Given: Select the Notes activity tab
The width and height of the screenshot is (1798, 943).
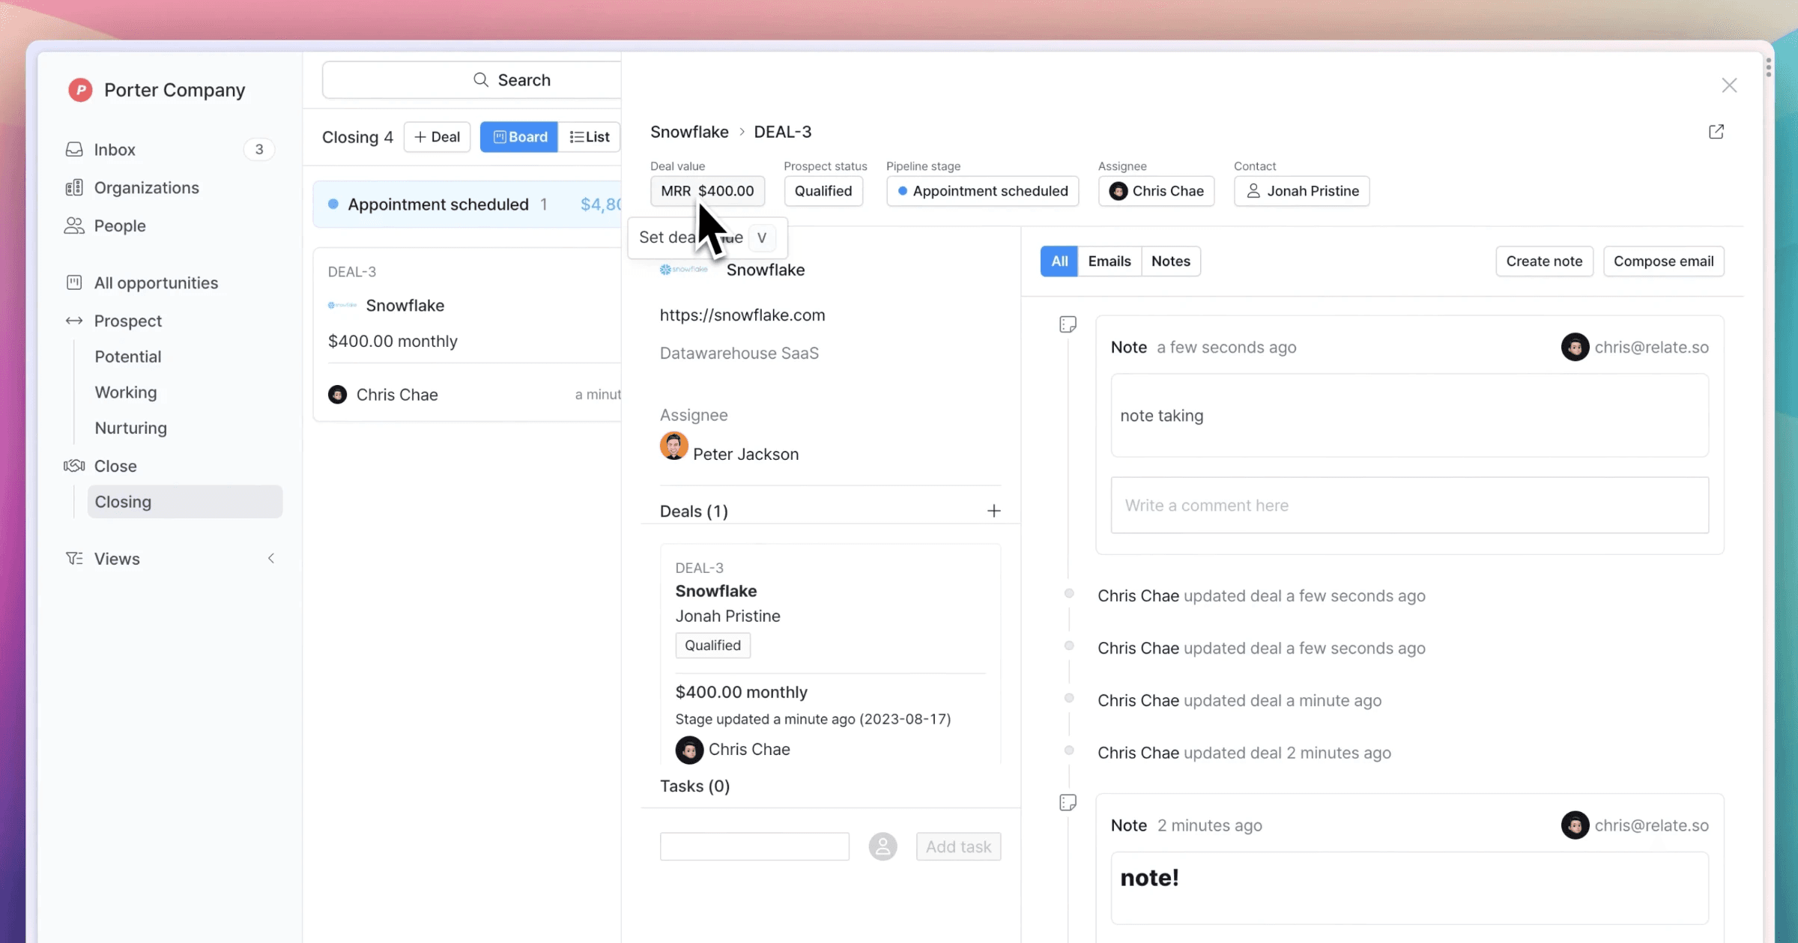Looking at the screenshot, I should [x=1170, y=261].
